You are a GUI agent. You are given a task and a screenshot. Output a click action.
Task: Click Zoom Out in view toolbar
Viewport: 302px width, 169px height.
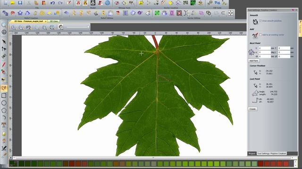[x=21, y=27]
